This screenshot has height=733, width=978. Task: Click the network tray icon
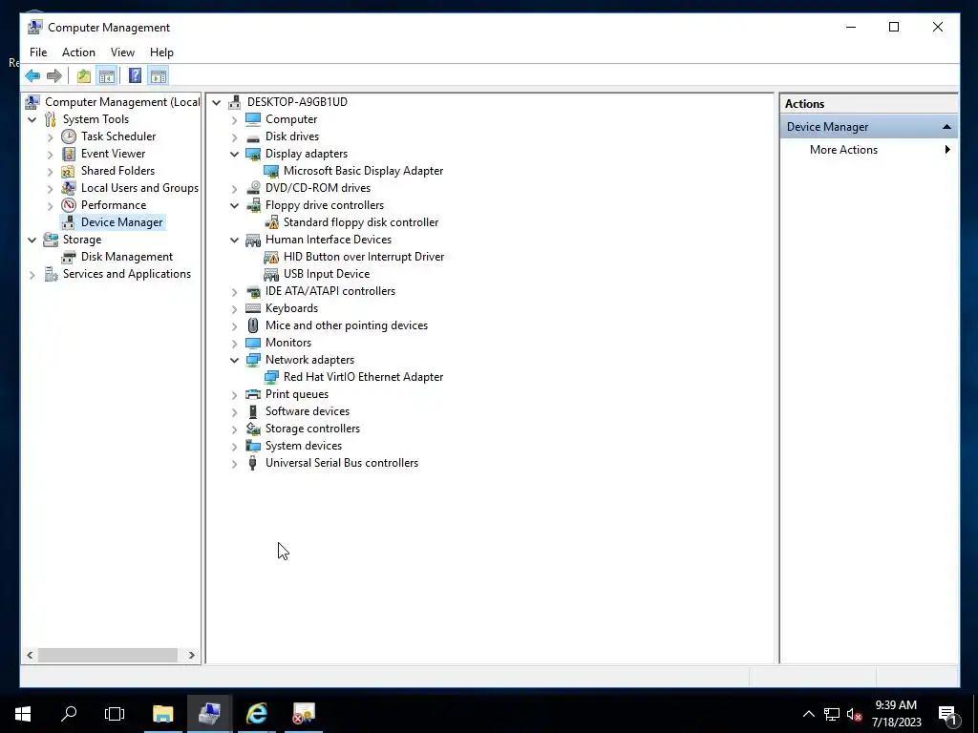pos(832,714)
